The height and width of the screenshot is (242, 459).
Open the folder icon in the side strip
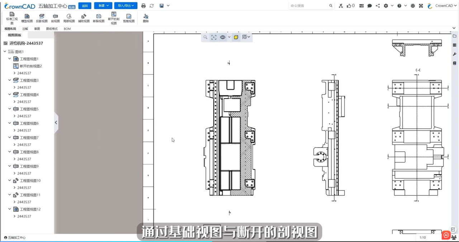coord(455,36)
